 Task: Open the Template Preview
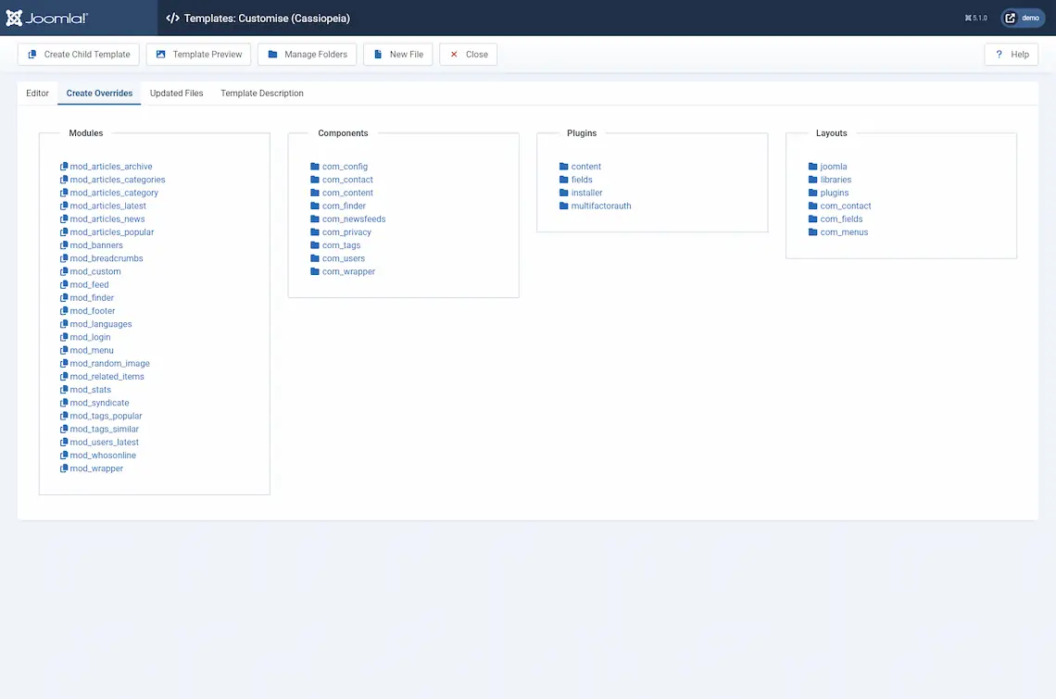[x=198, y=54]
